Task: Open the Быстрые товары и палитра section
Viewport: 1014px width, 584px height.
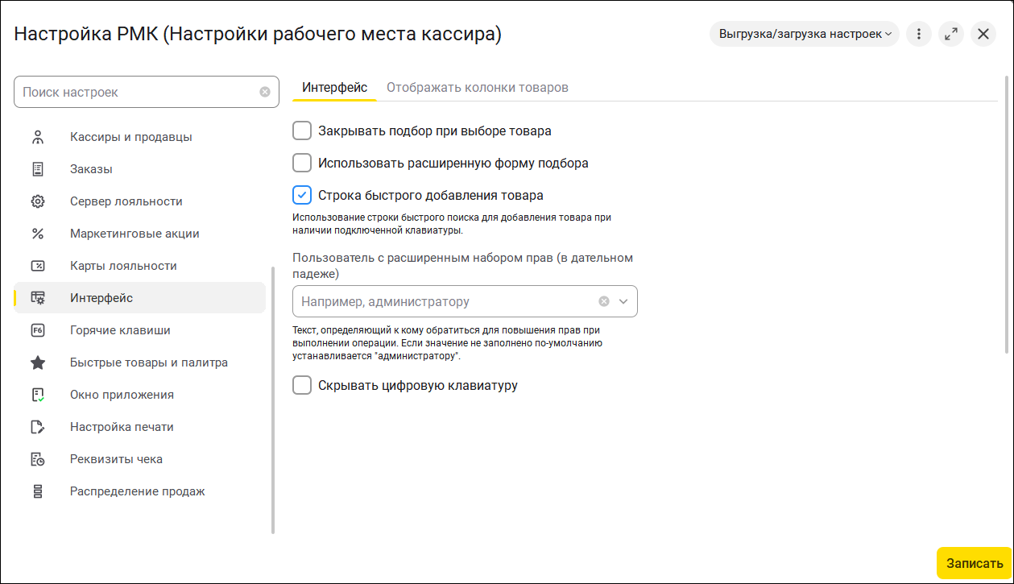Action: coord(140,362)
